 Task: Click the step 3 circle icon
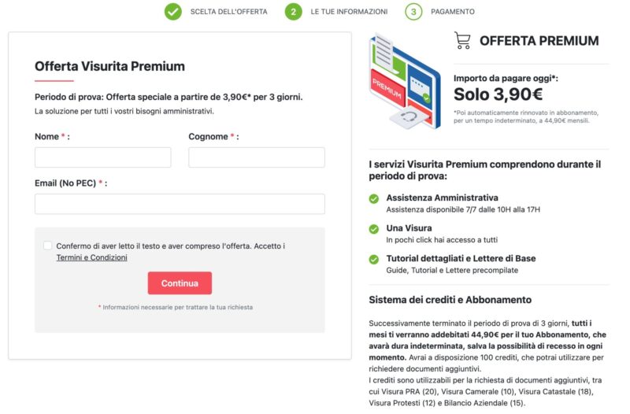[413, 12]
